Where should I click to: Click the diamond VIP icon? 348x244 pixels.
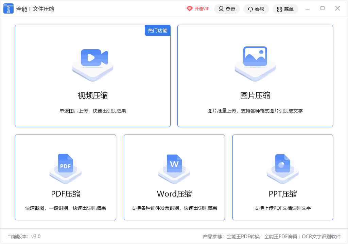click(189, 9)
